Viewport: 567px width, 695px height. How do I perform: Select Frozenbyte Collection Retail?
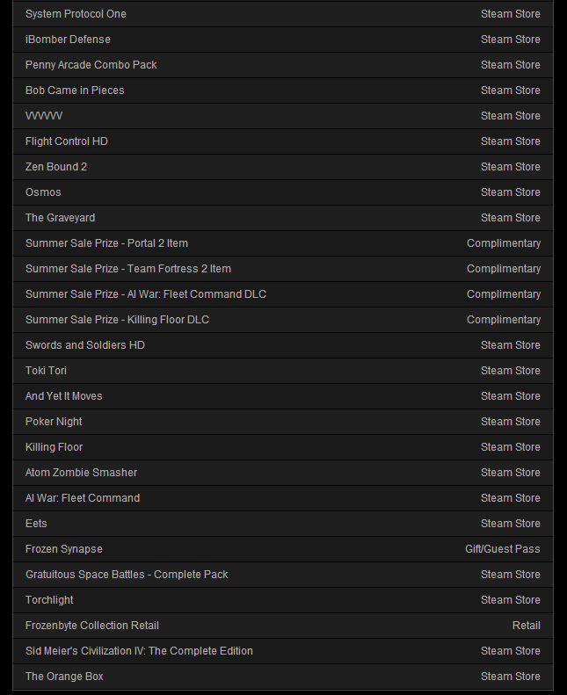283,626
